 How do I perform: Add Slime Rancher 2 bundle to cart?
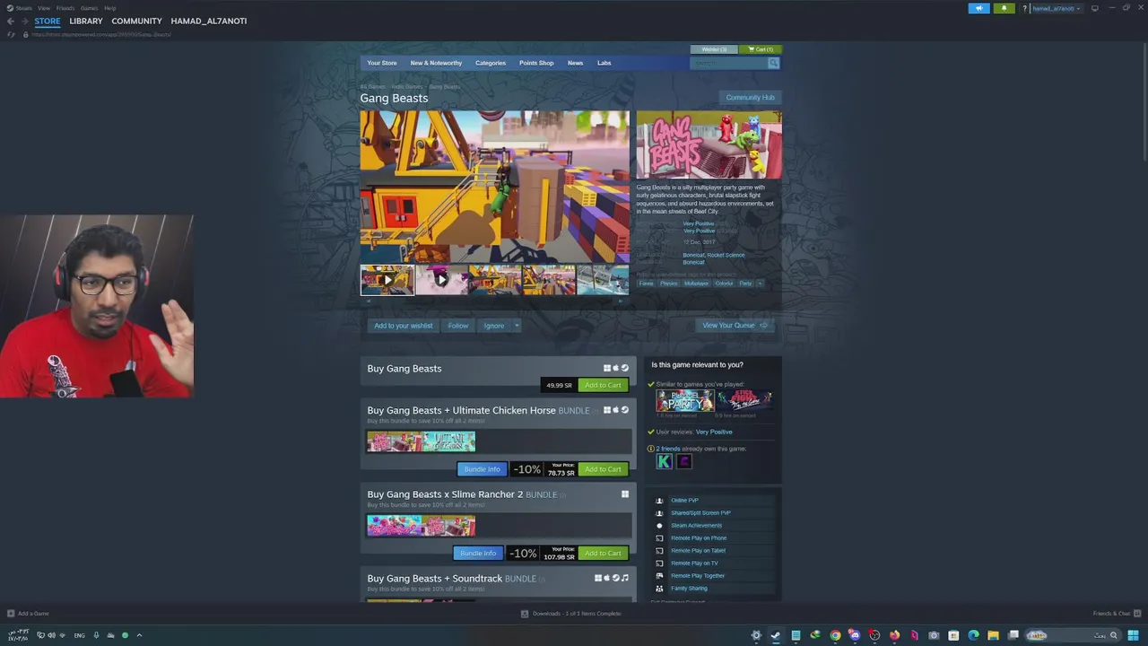(603, 553)
